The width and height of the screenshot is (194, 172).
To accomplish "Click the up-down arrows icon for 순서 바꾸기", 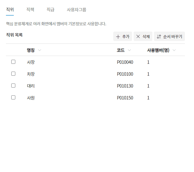I will pyautogui.click(x=159, y=37).
